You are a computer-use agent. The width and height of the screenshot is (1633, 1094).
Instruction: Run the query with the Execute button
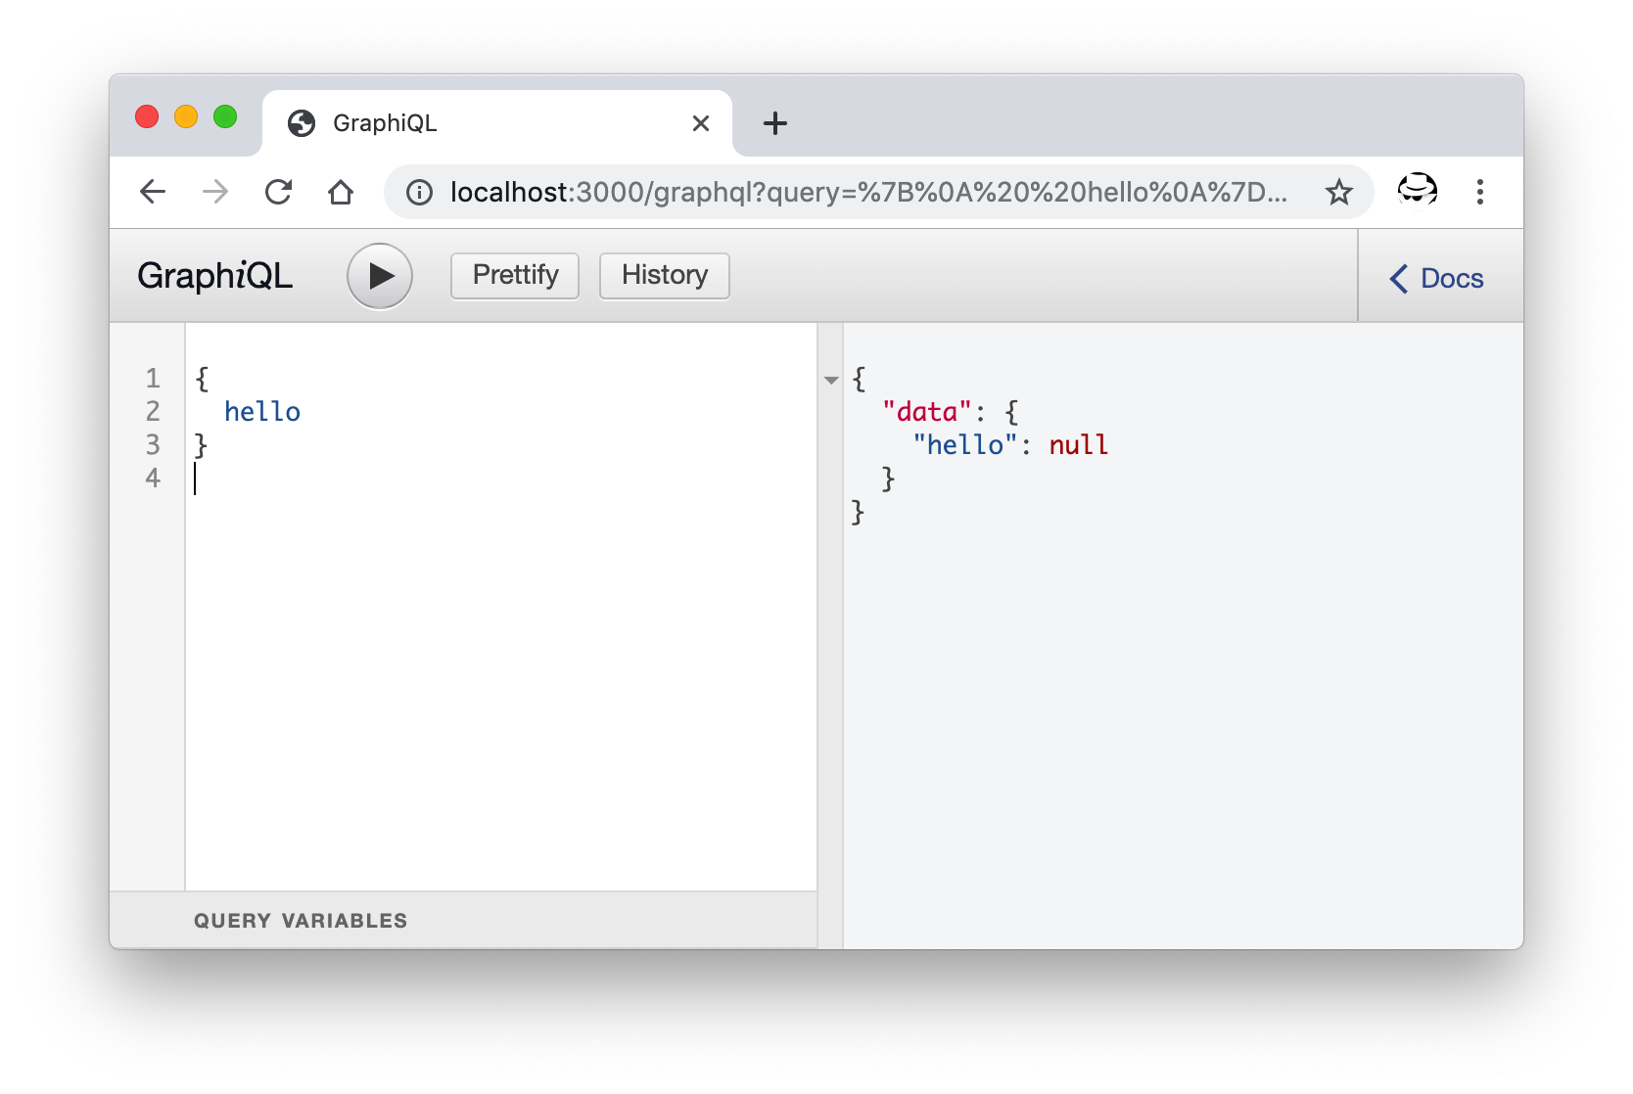[x=380, y=276]
